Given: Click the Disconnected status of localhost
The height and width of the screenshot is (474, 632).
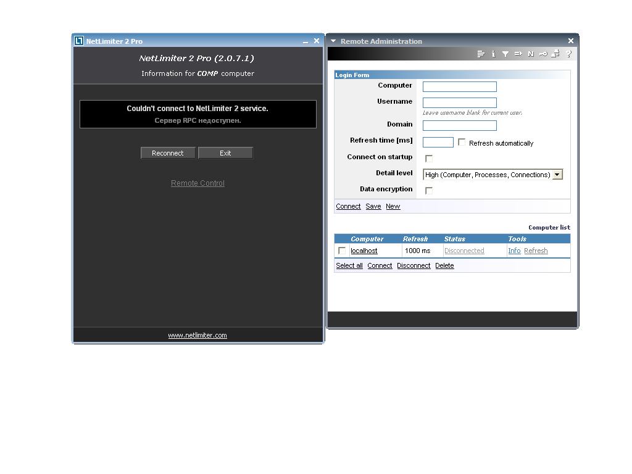Looking at the screenshot, I should [x=464, y=251].
